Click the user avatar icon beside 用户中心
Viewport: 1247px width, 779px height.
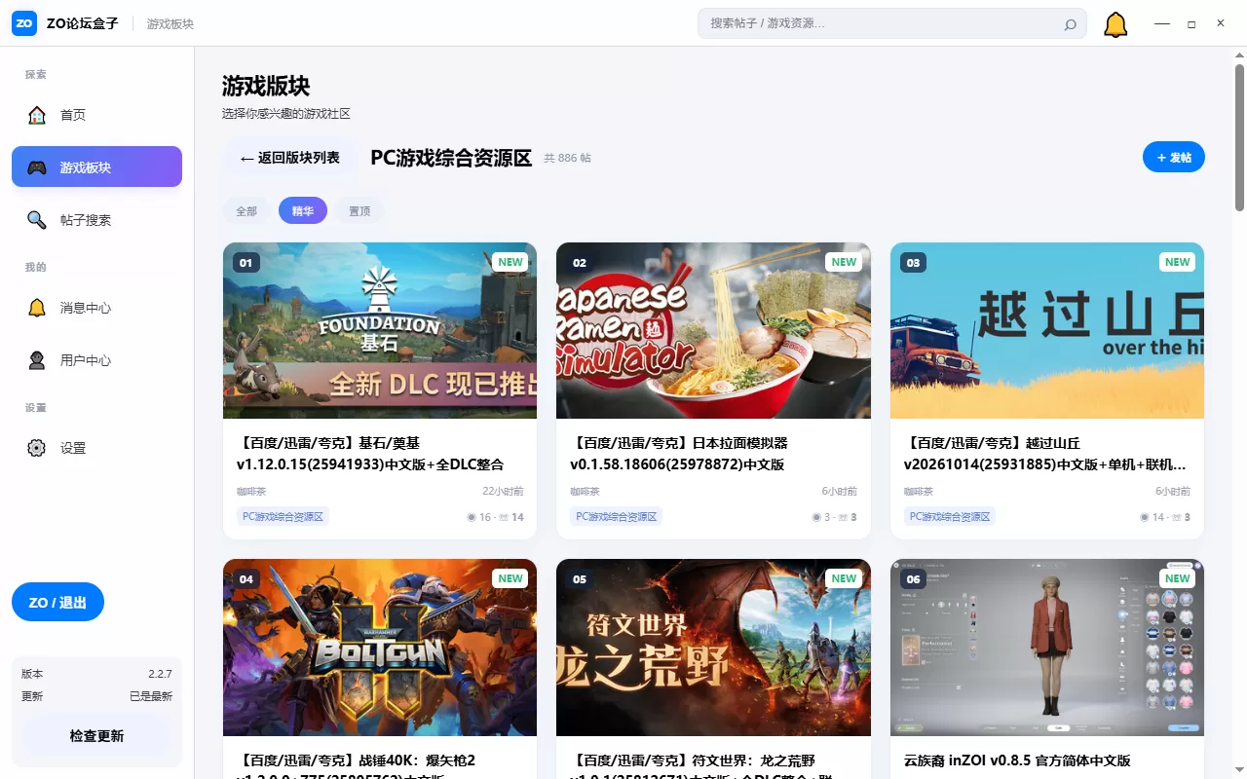coord(37,360)
